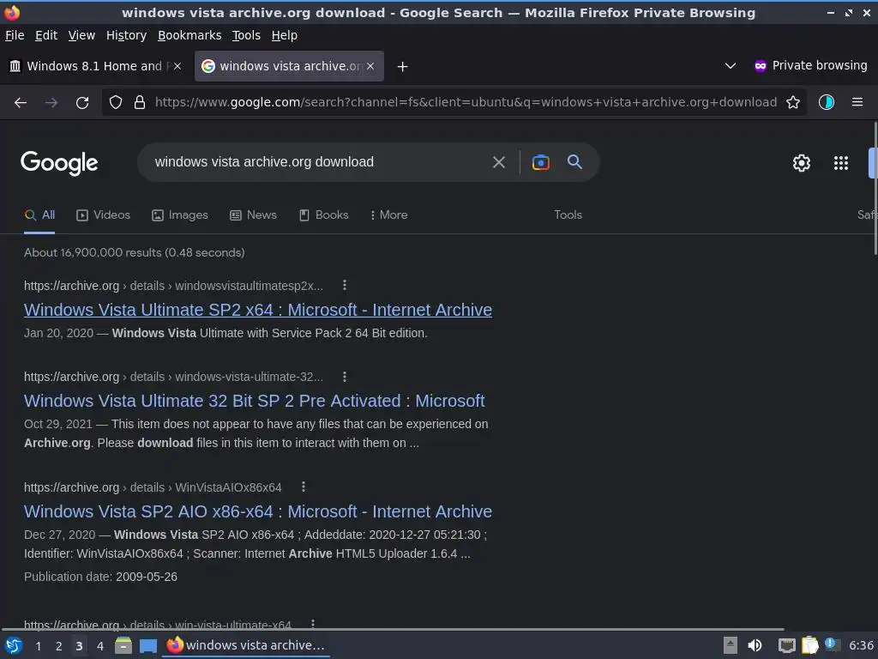This screenshot has height=659, width=878.
Task: Open the network tray icon
Action: tap(787, 645)
